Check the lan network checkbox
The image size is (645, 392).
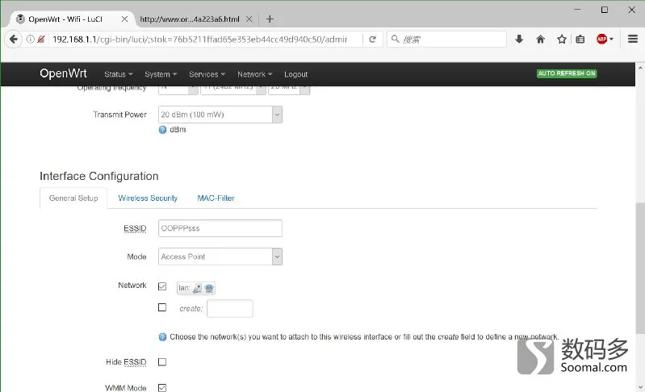point(162,286)
